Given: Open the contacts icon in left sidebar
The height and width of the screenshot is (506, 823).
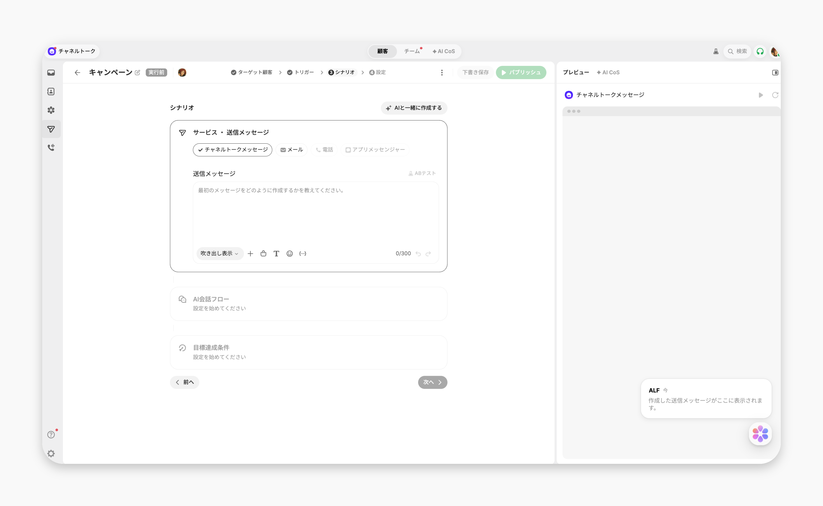Looking at the screenshot, I should point(51,91).
